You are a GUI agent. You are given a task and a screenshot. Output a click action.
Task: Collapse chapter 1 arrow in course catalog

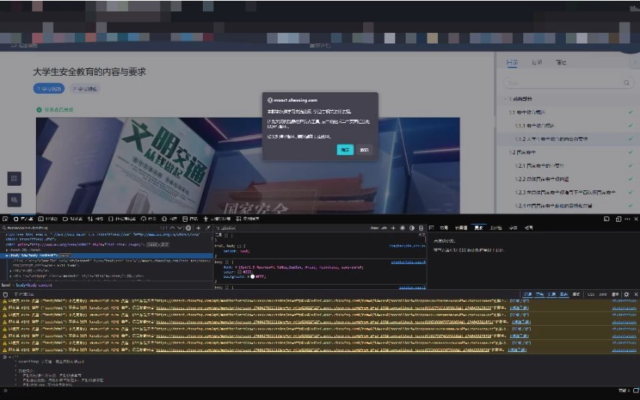click(x=505, y=99)
